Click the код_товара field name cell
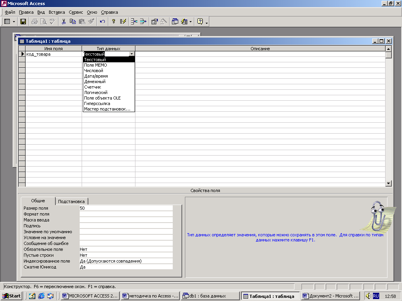This screenshot has height=301, width=402. click(x=53, y=54)
